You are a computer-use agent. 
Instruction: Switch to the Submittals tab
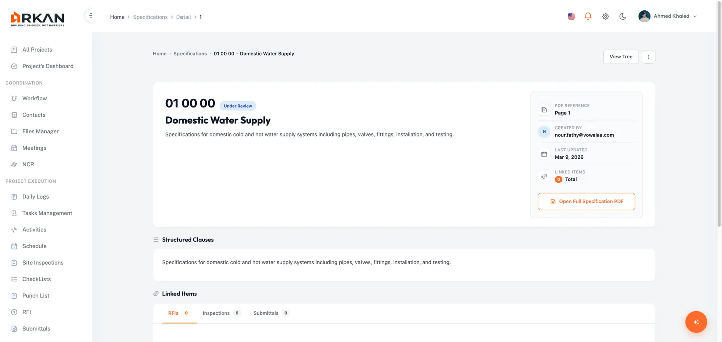(x=265, y=313)
